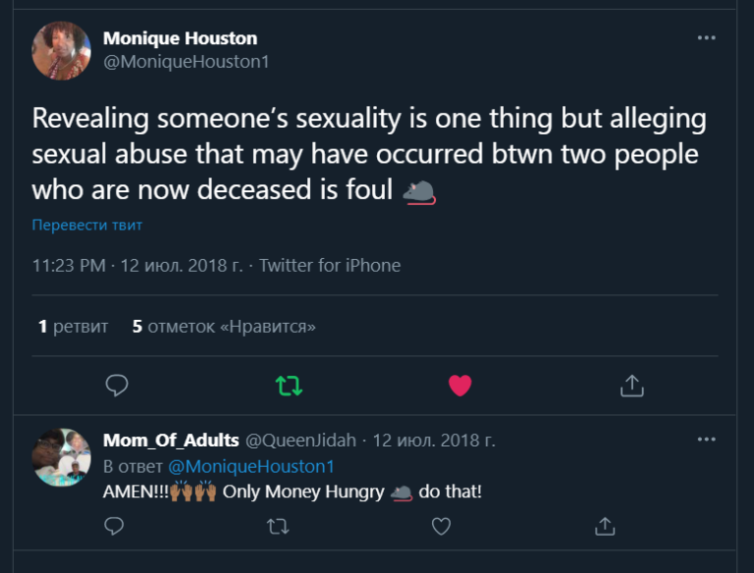Reply to Monique Houston's main tweet
The width and height of the screenshot is (754, 573).
[117, 386]
